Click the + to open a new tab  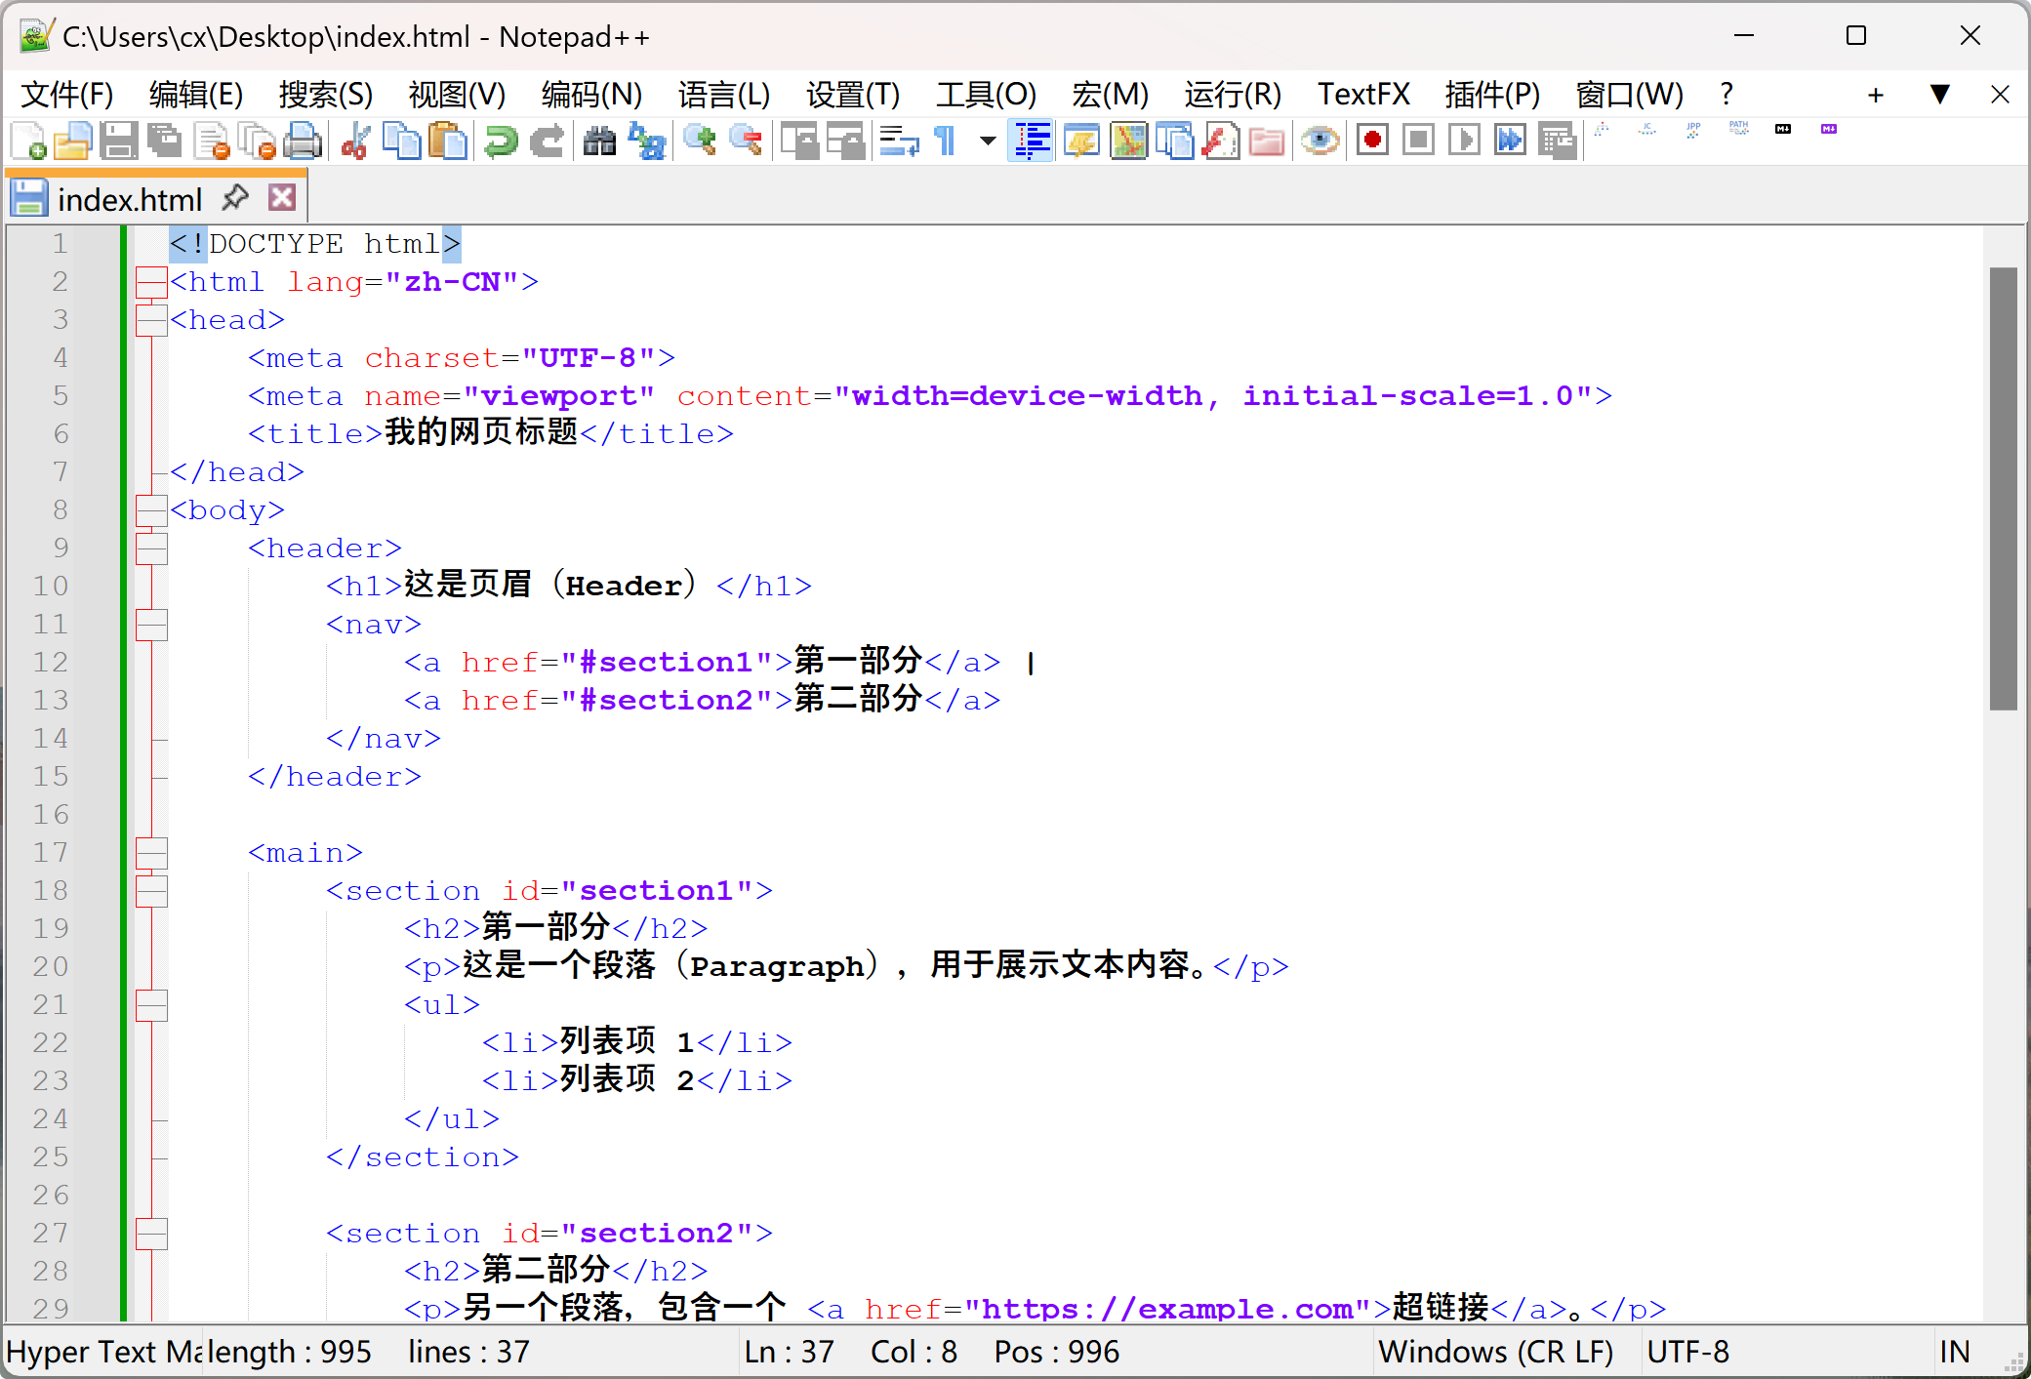pos(1876,94)
